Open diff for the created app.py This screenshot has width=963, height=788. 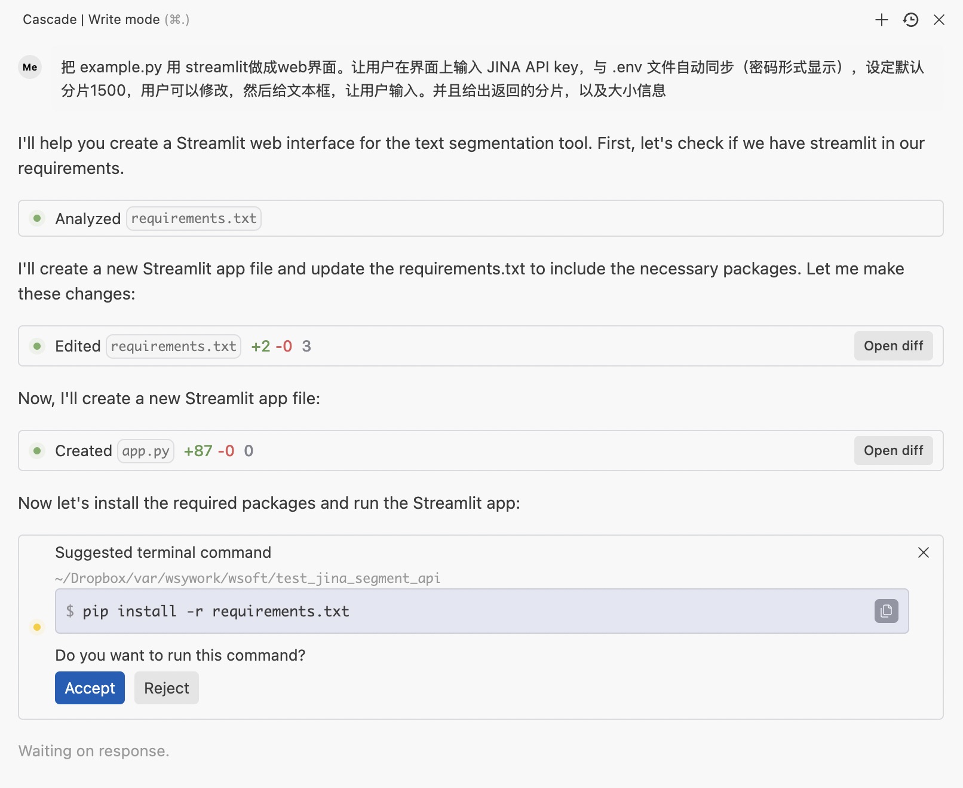tap(893, 450)
